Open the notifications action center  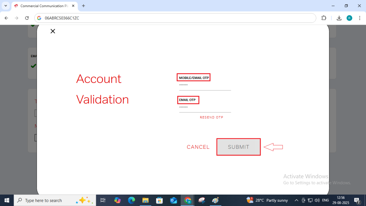pyautogui.click(x=357, y=200)
